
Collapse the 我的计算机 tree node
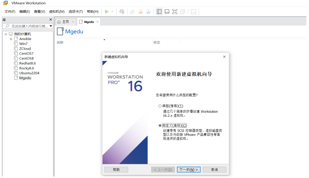(x=6, y=34)
